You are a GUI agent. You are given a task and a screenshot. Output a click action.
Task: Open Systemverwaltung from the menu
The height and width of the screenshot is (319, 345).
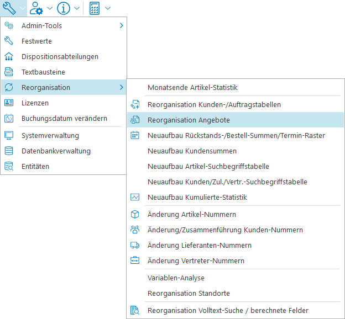(50, 136)
